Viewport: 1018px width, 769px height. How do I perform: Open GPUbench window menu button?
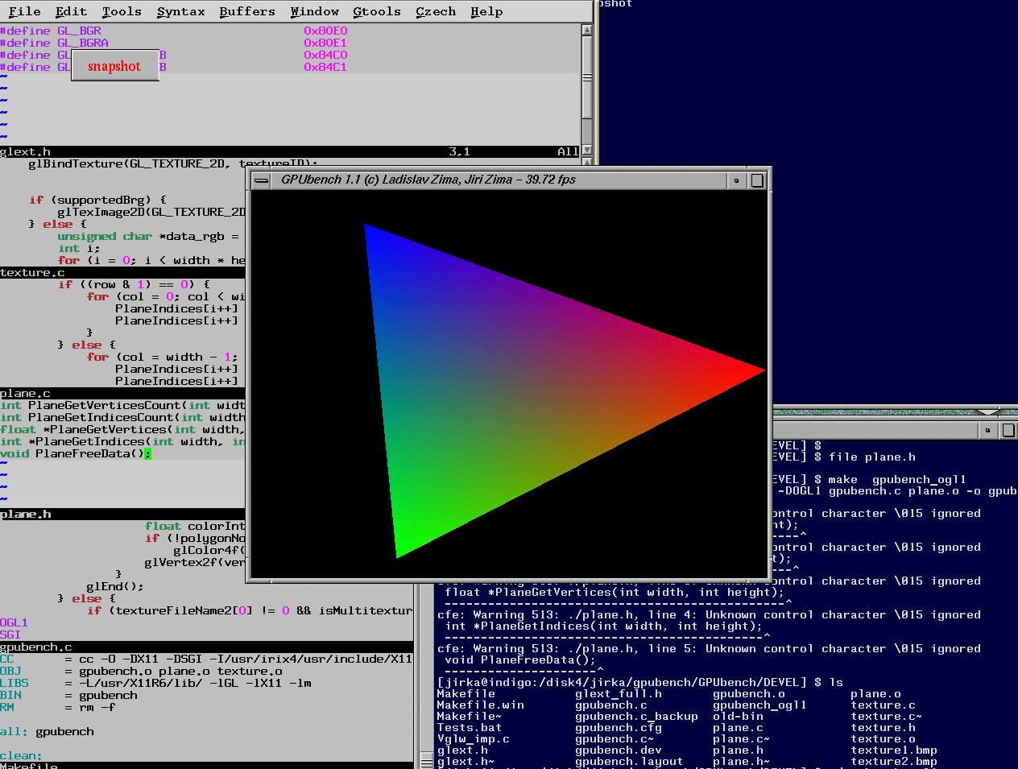[261, 180]
